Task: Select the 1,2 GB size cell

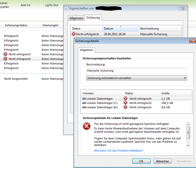Action: coord(166,99)
